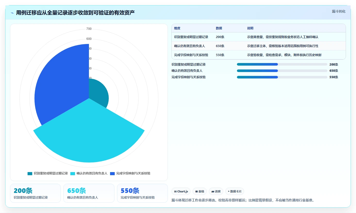Screen dimensions: 356x213
Task: Click progress row label 完成字段映射与关系校验
Action: [x=188, y=77]
